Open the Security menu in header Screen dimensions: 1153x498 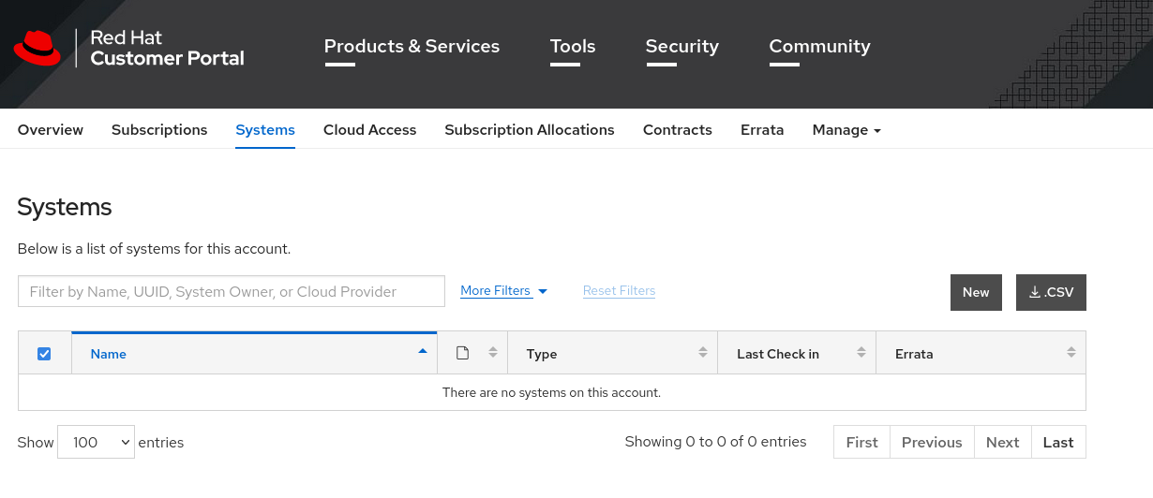[x=681, y=47]
